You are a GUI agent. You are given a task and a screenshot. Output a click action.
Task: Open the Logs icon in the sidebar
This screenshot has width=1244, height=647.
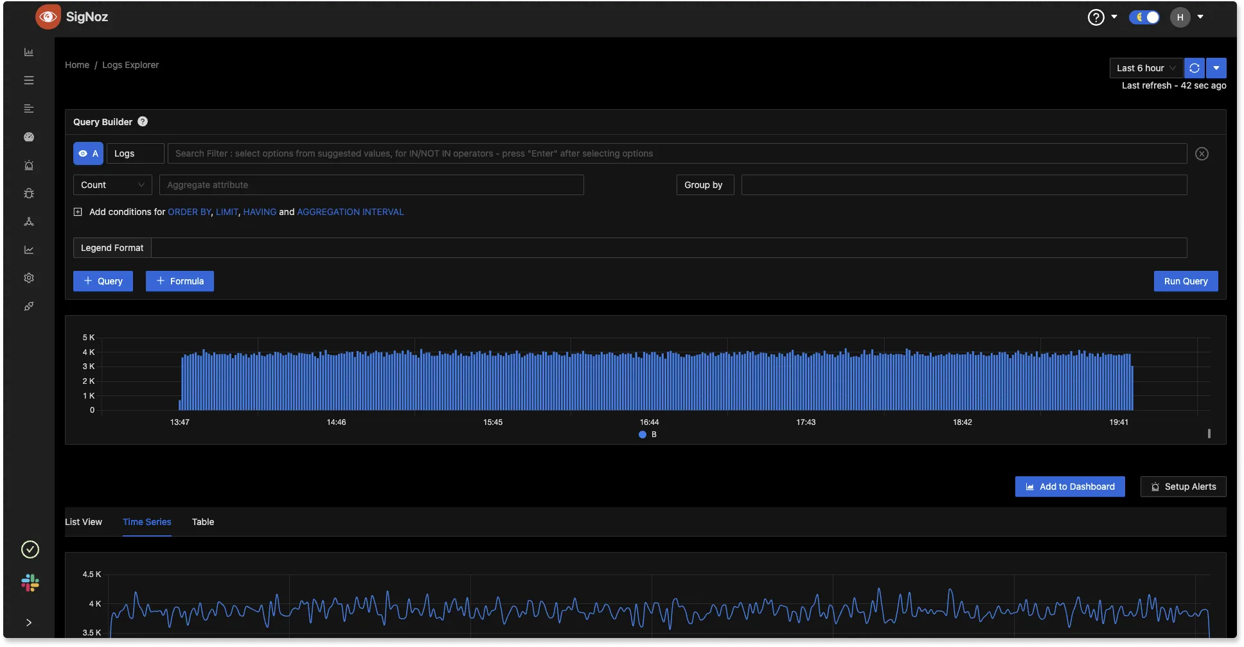[x=29, y=108]
